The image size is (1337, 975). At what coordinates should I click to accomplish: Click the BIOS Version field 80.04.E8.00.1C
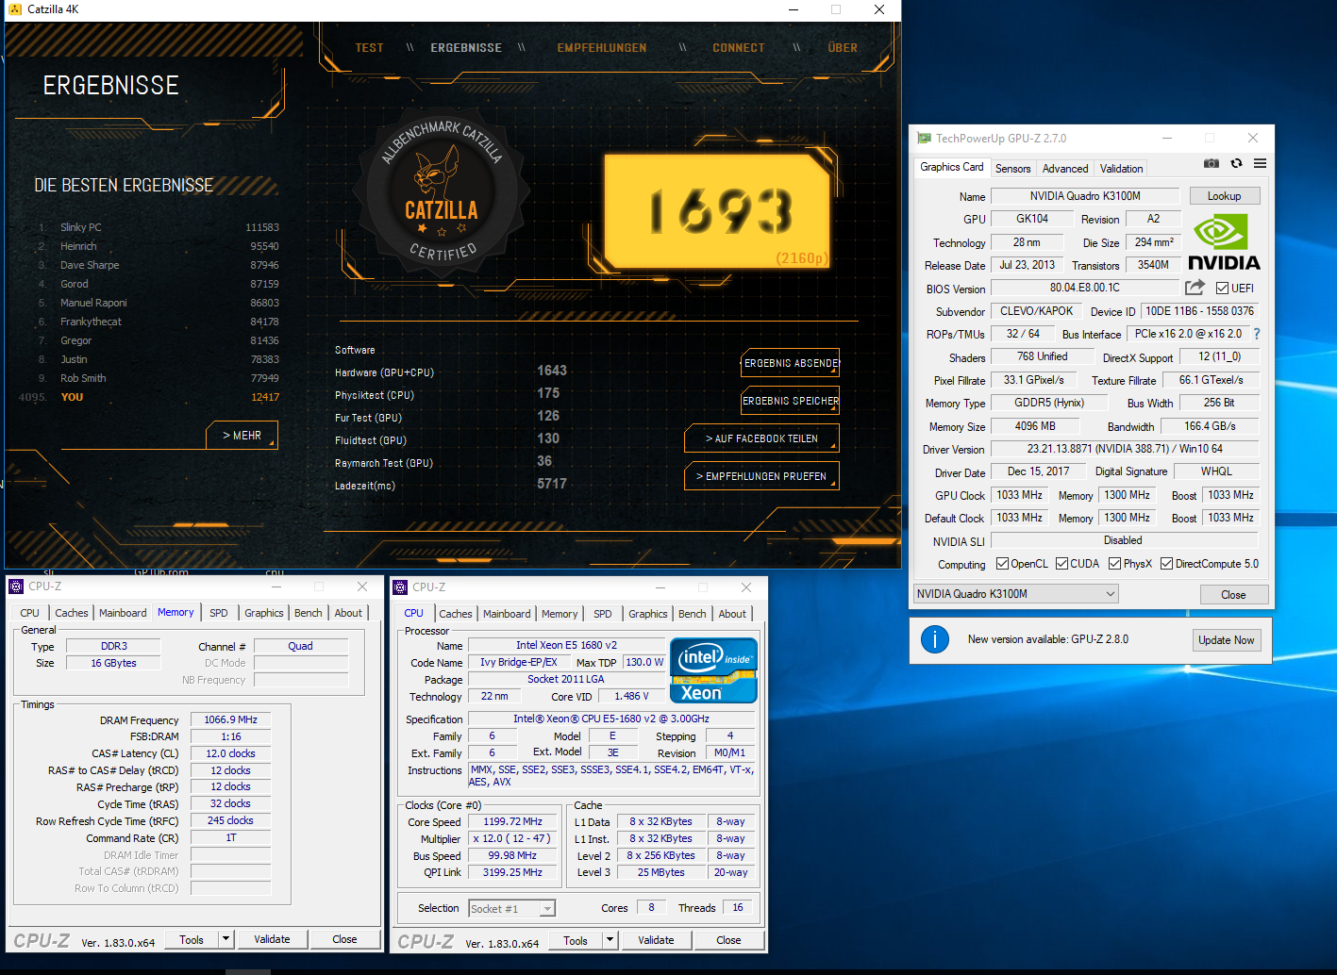1085,288
